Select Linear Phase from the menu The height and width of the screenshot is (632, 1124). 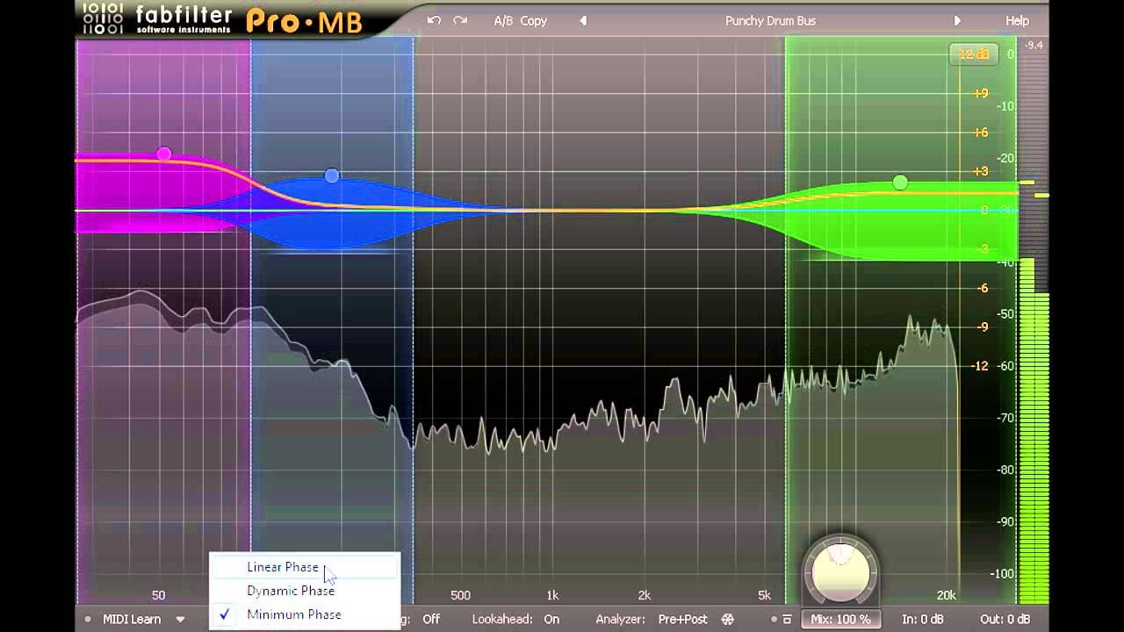coord(305,567)
